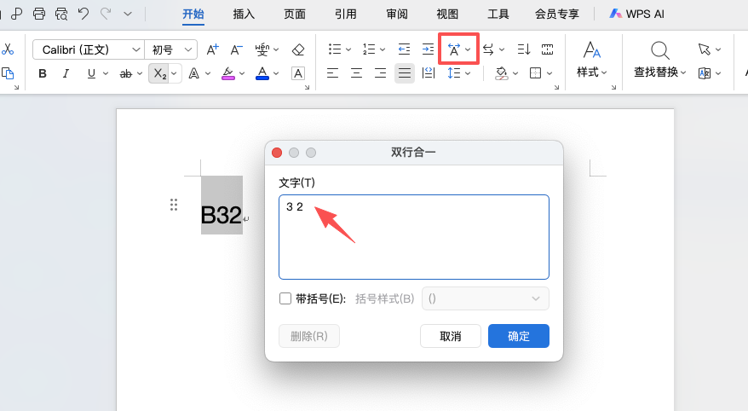Center align text

coord(356,73)
